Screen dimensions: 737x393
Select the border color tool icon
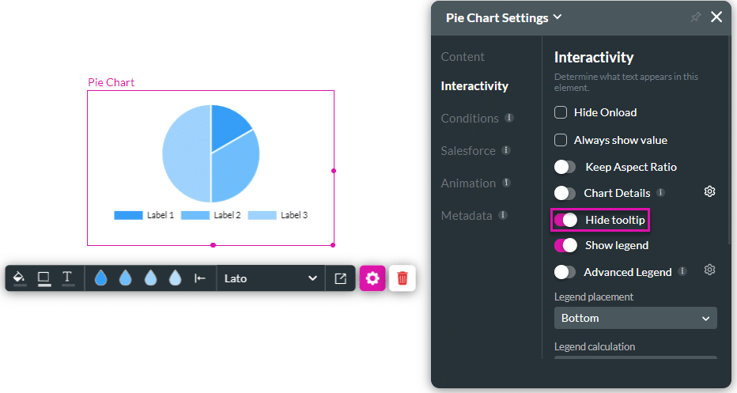pos(43,278)
